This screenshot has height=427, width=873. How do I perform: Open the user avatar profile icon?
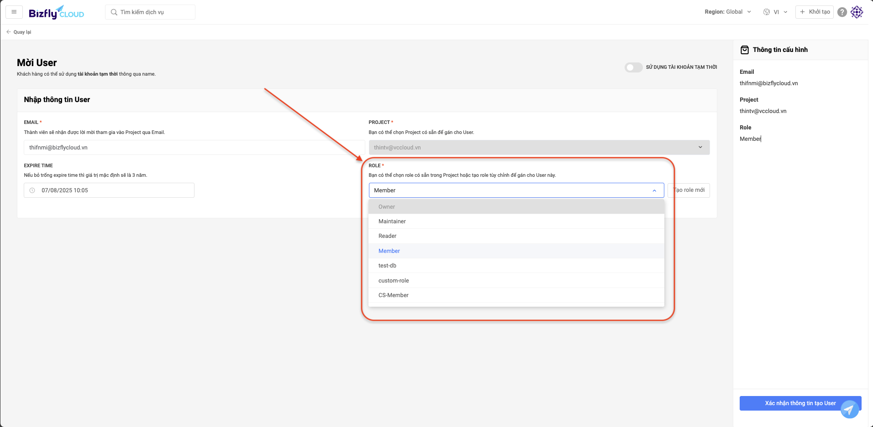point(857,12)
